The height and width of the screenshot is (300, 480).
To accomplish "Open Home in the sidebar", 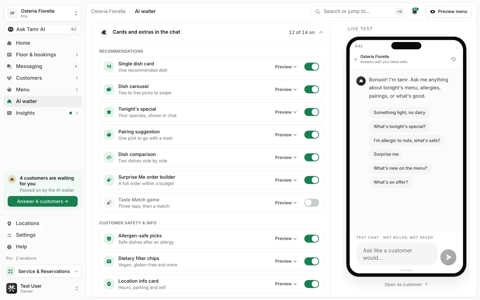I will pos(43,43).
